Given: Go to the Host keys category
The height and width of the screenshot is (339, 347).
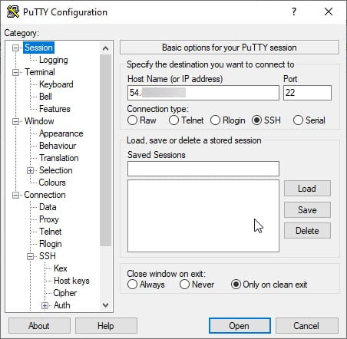Looking at the screenshot, I should (x=71, y=281).
